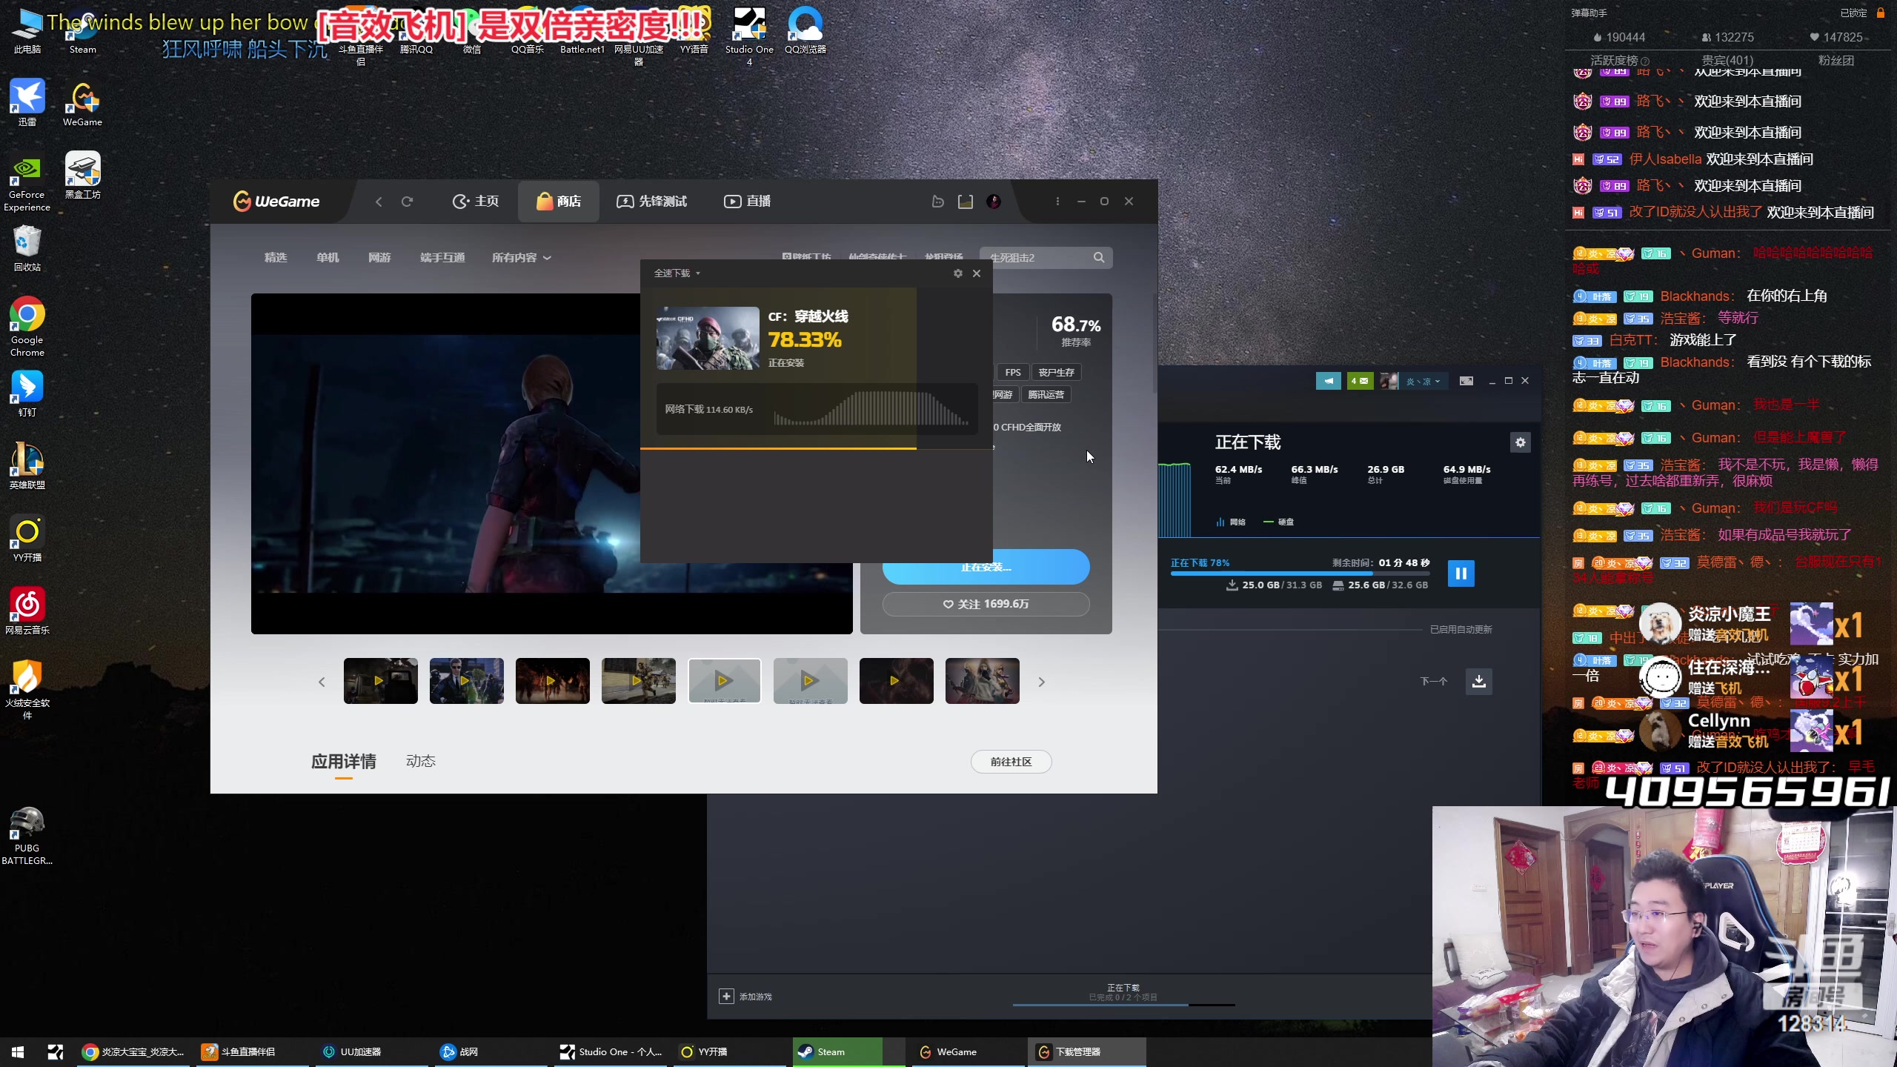This screenshot has height=1067, width=1897.
Task: Switch to 应用详情 tab
Action: pos(344,762)
